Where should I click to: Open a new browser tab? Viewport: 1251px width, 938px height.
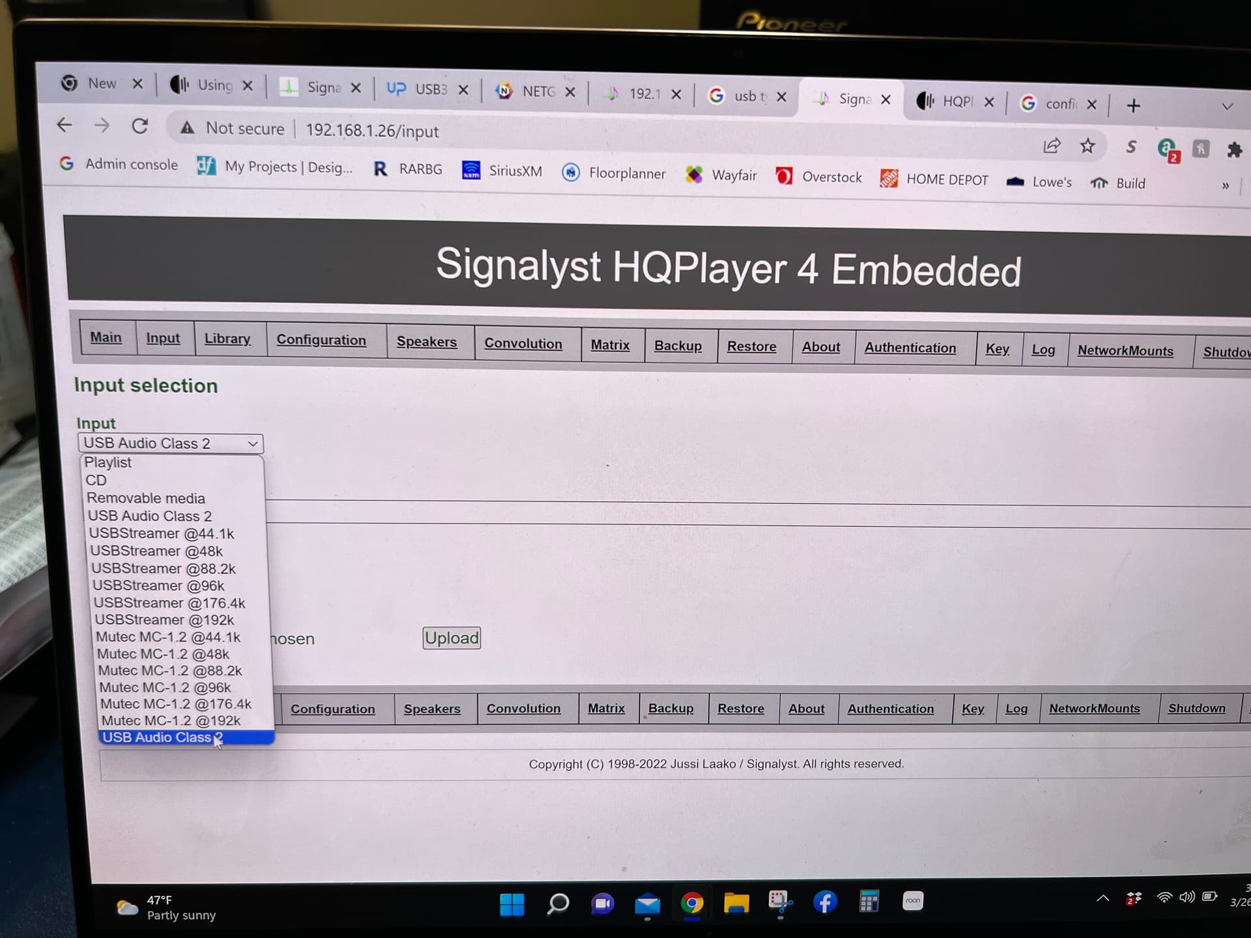pyautogui.click(x=1133, y=106)
